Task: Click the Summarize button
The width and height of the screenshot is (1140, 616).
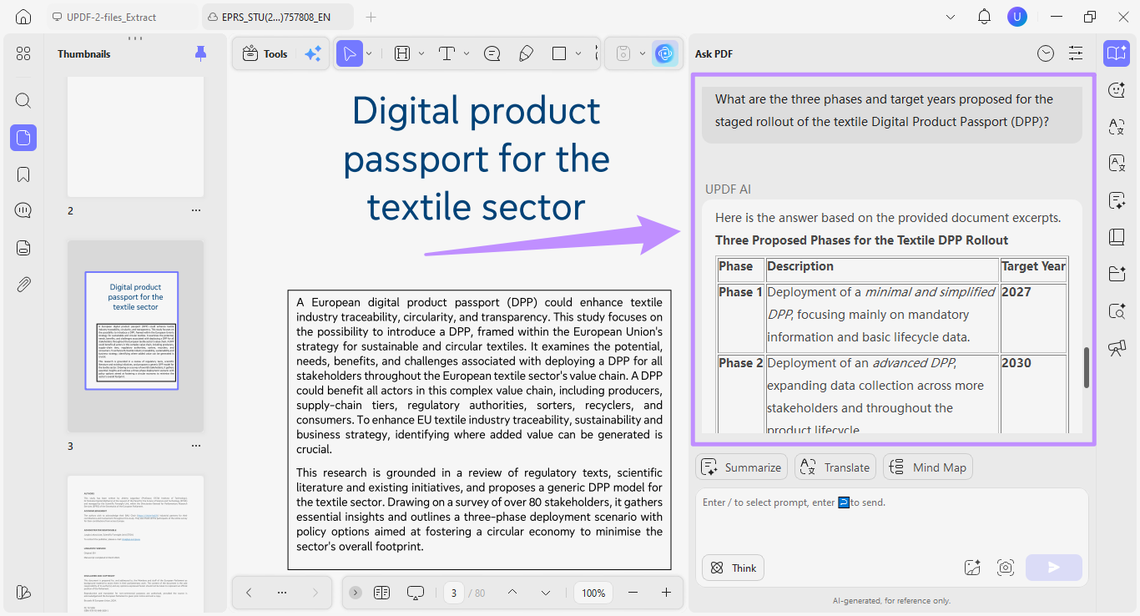Action: tap(742, 467)
